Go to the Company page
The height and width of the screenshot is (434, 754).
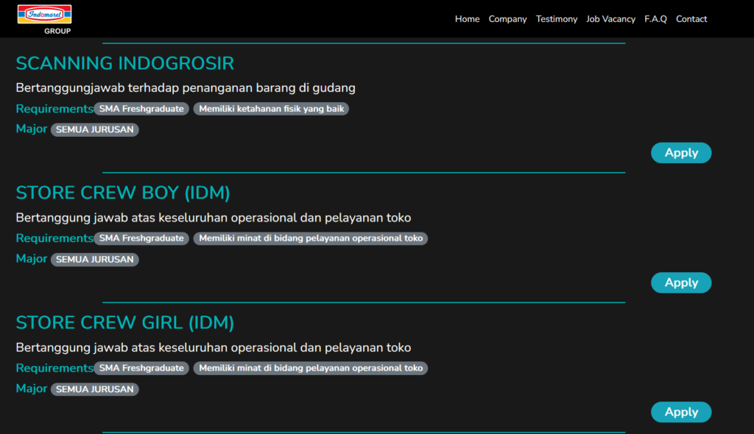click(x=507, y=19)
